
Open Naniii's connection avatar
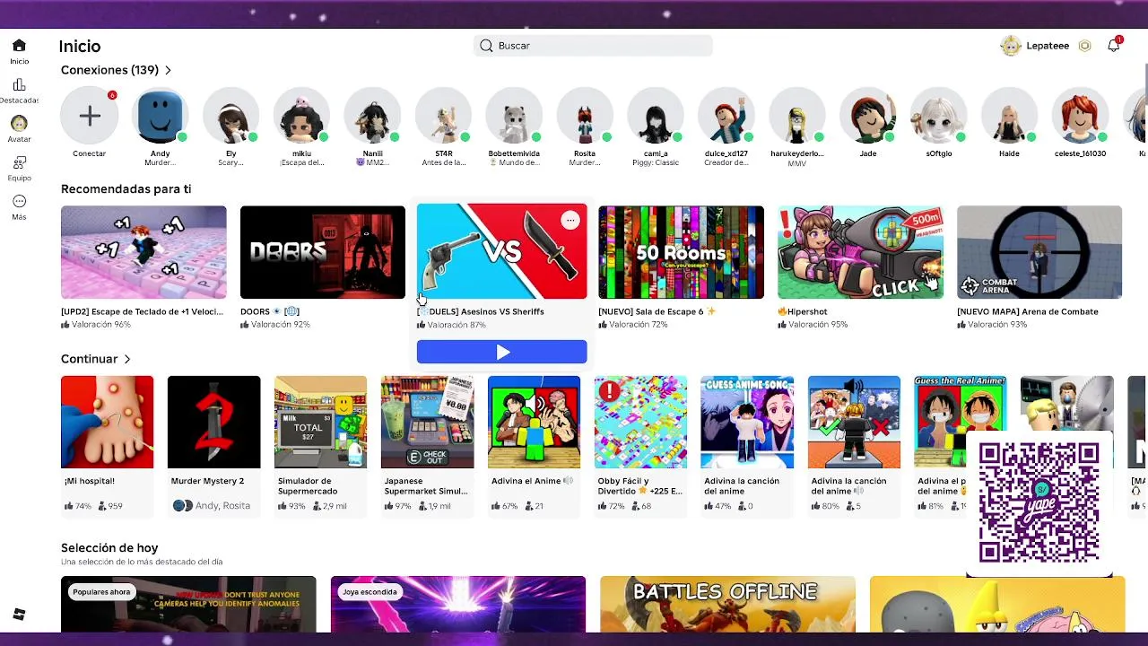(x=372, y=116)
